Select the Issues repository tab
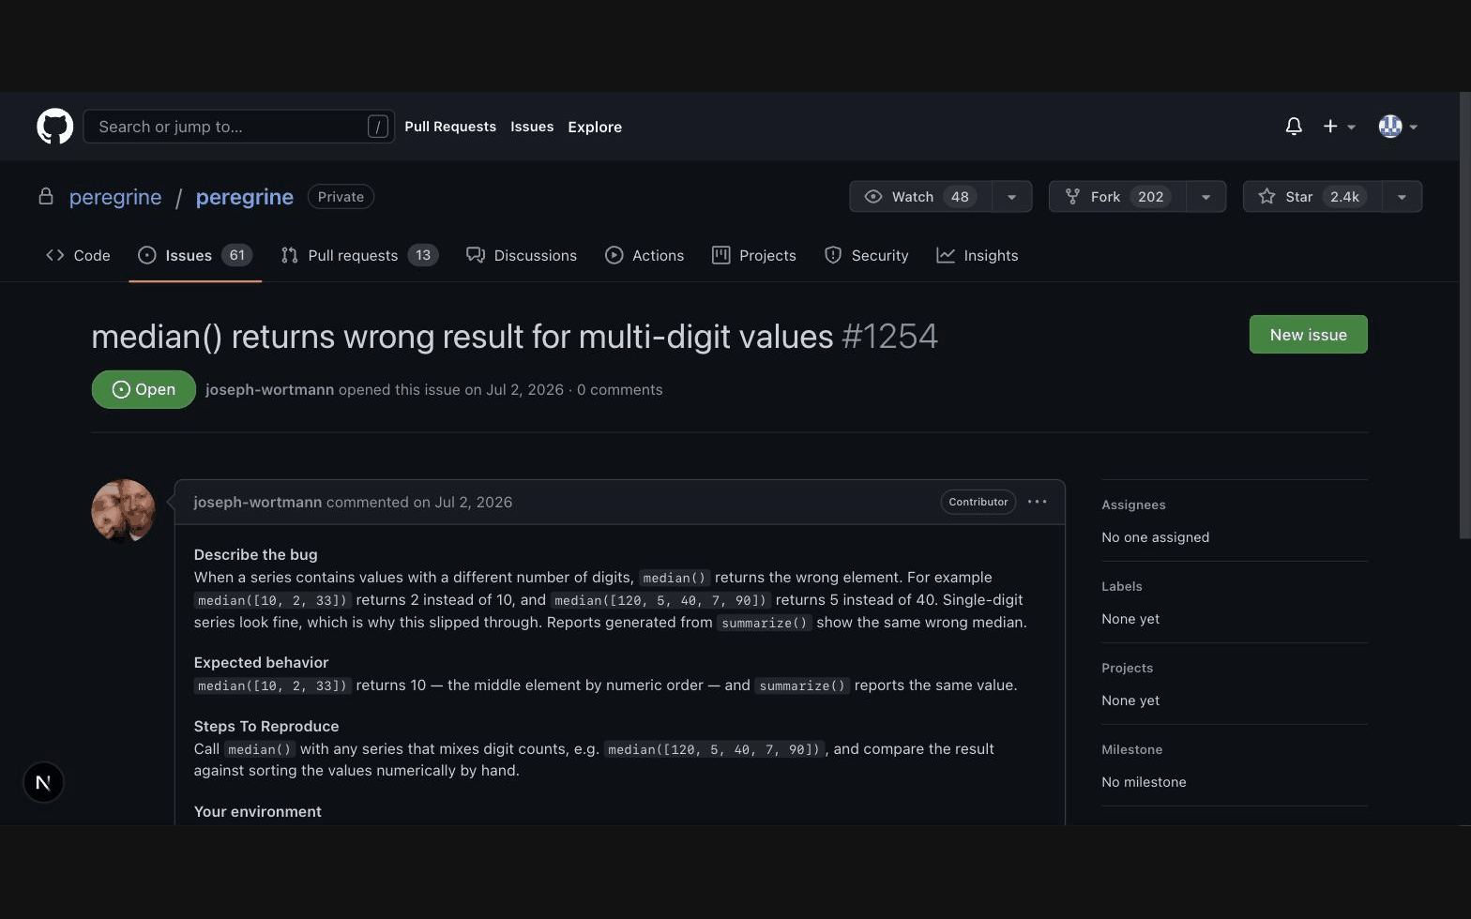 coord(195,255)
